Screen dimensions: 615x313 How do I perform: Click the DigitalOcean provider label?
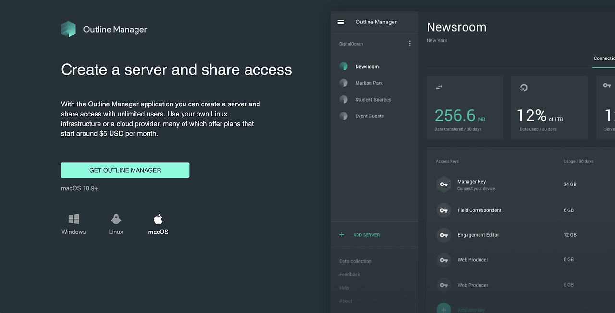coord(351,44)
